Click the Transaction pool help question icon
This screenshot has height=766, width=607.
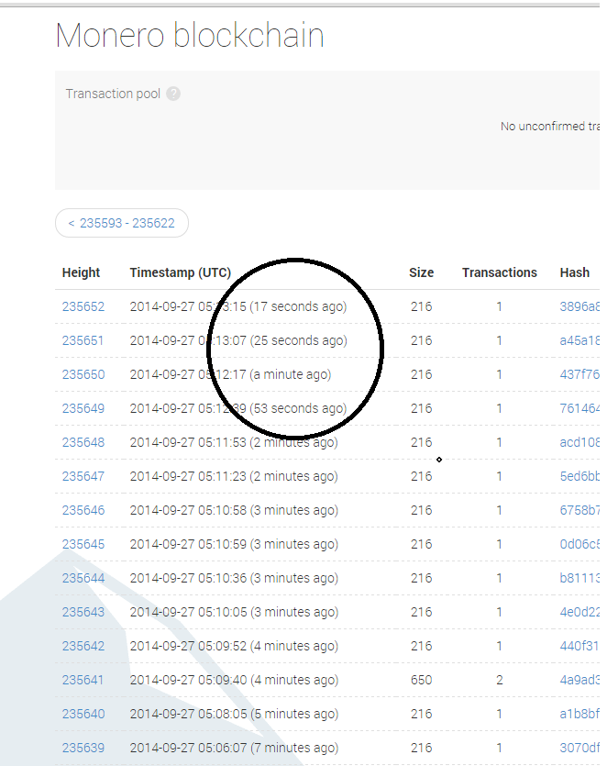point(173,94)
